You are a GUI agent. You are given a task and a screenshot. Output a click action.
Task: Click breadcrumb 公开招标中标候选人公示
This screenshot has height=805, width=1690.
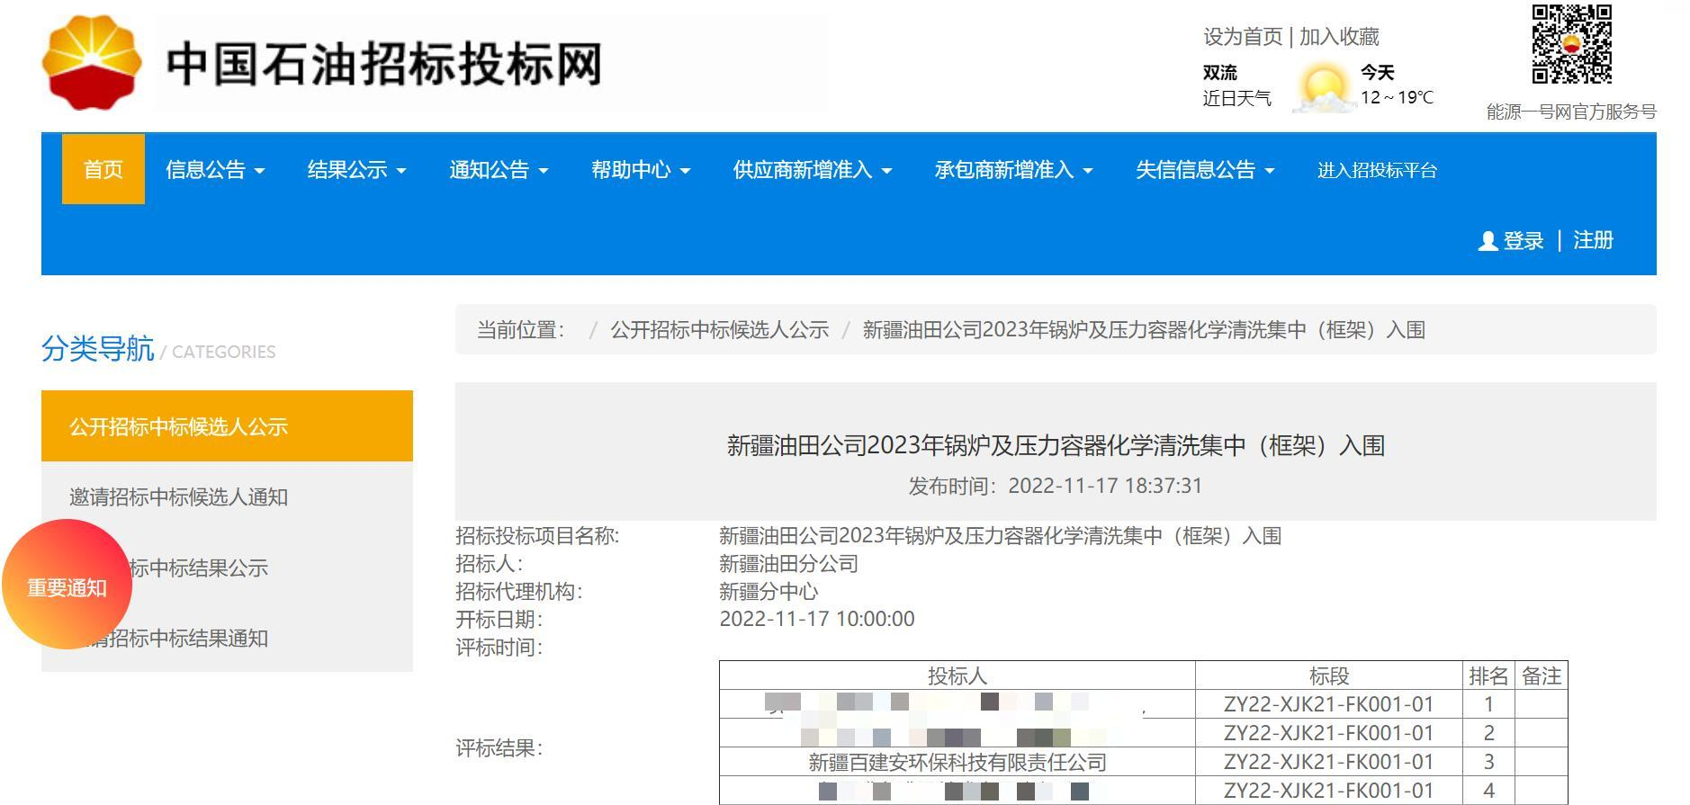point(720,330)
